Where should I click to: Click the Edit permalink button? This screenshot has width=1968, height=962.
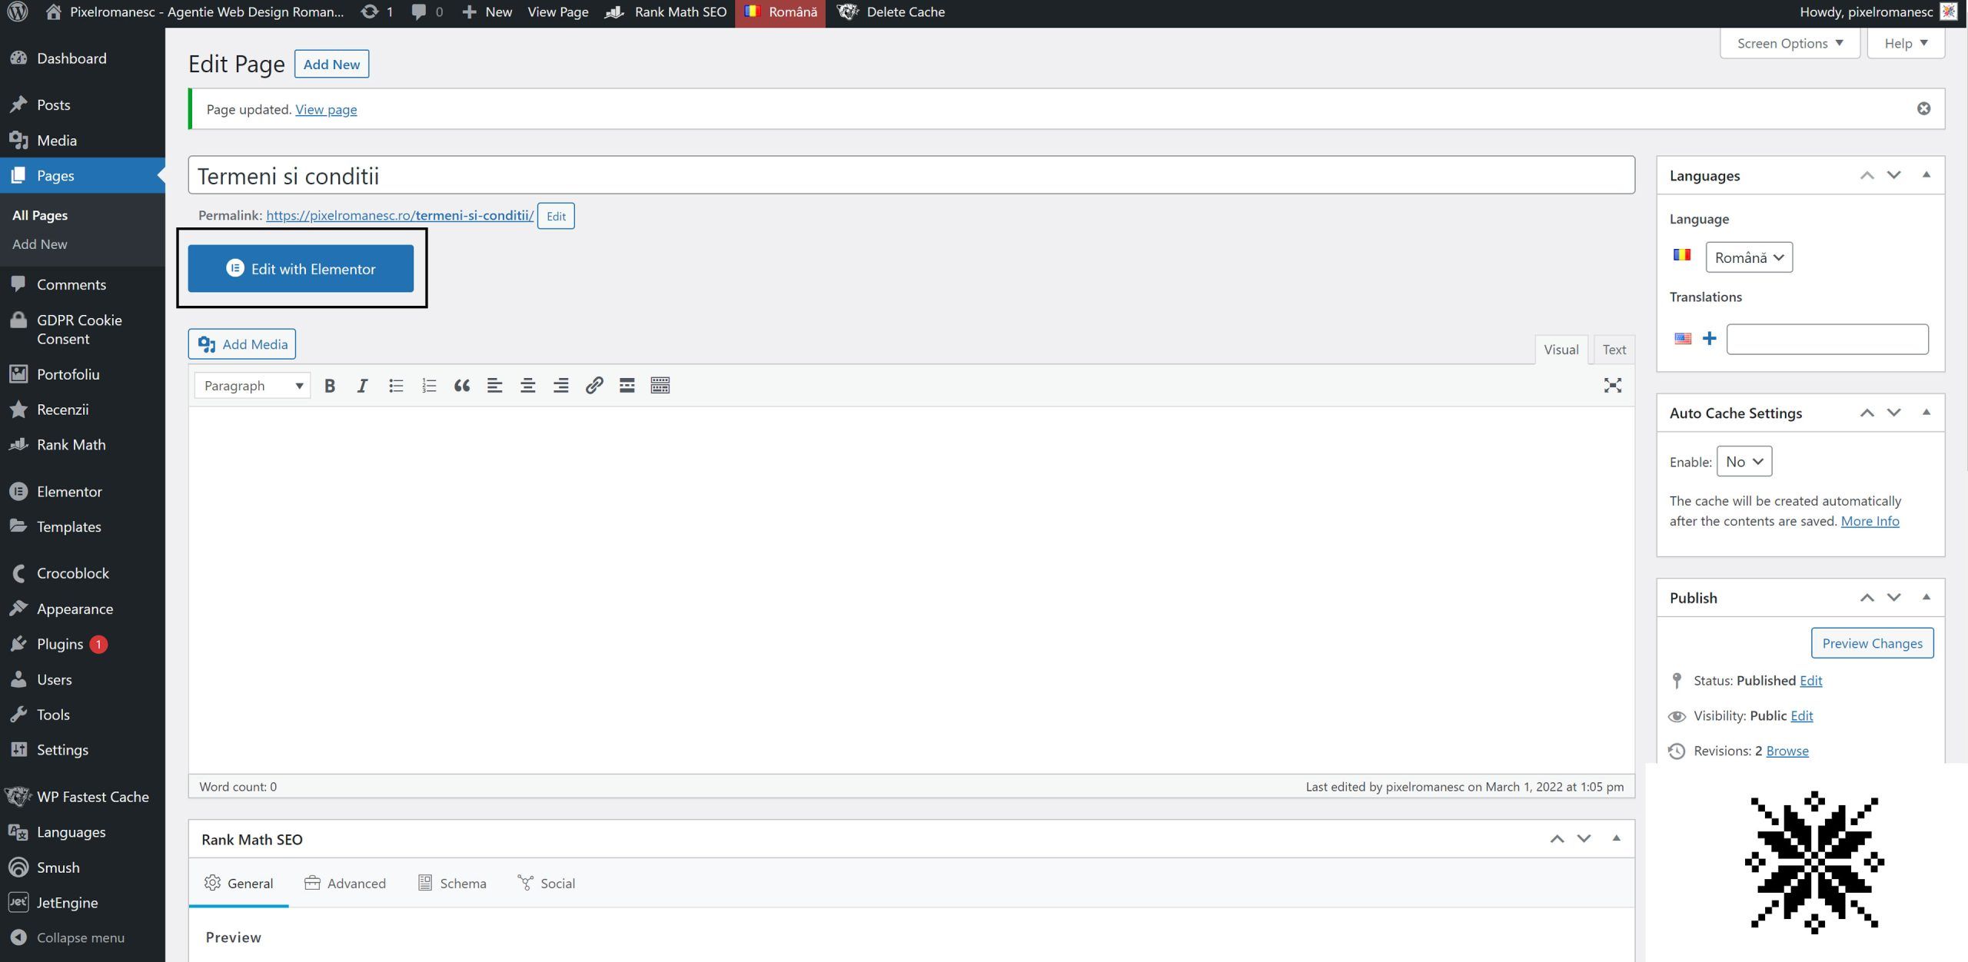[x=556, y=214]
